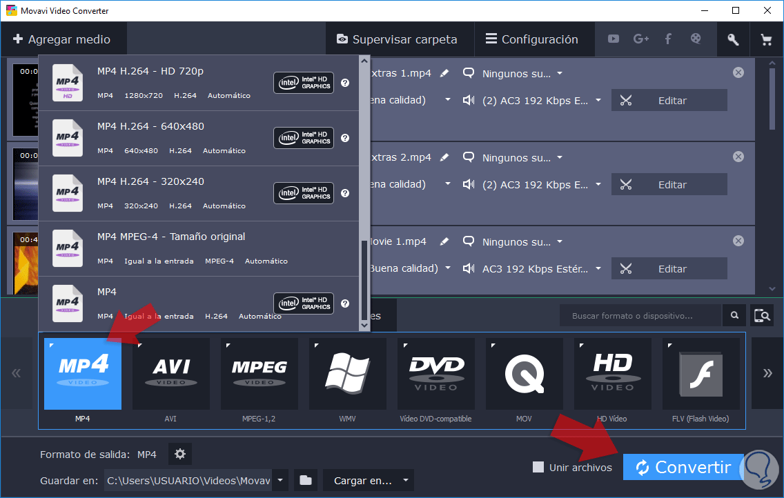Click the file list scrollbar down arrow

(x=772, y=289)
